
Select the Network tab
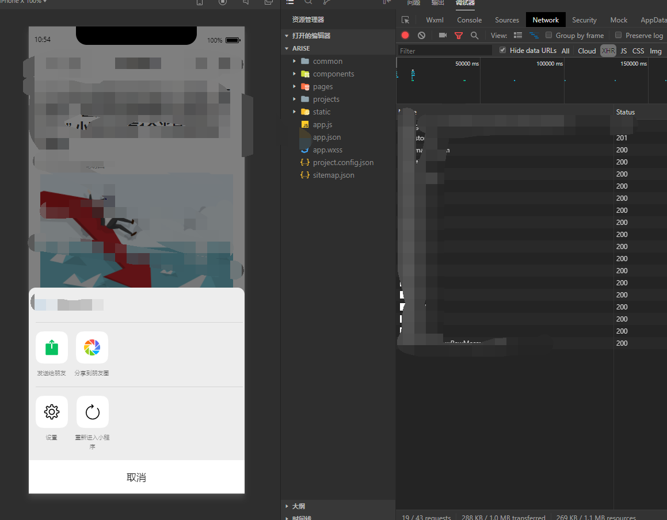[x=546, y=20]
